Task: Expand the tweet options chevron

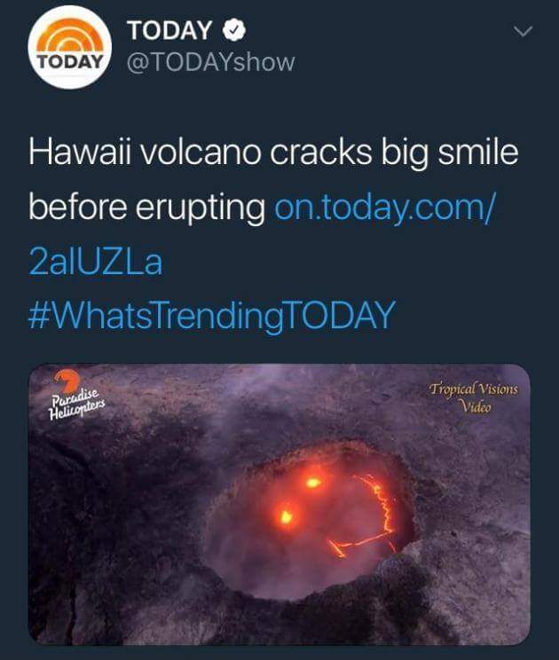Action: pos(524,31)
